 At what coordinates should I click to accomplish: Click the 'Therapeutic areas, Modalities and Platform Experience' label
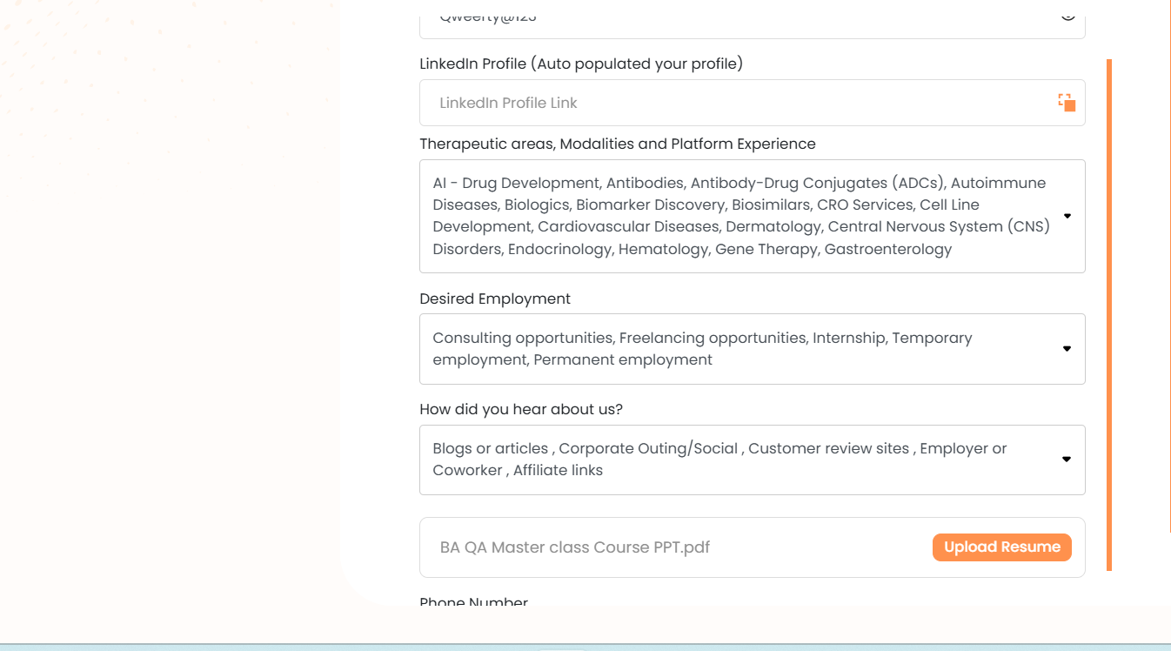(x=617, y=144)
